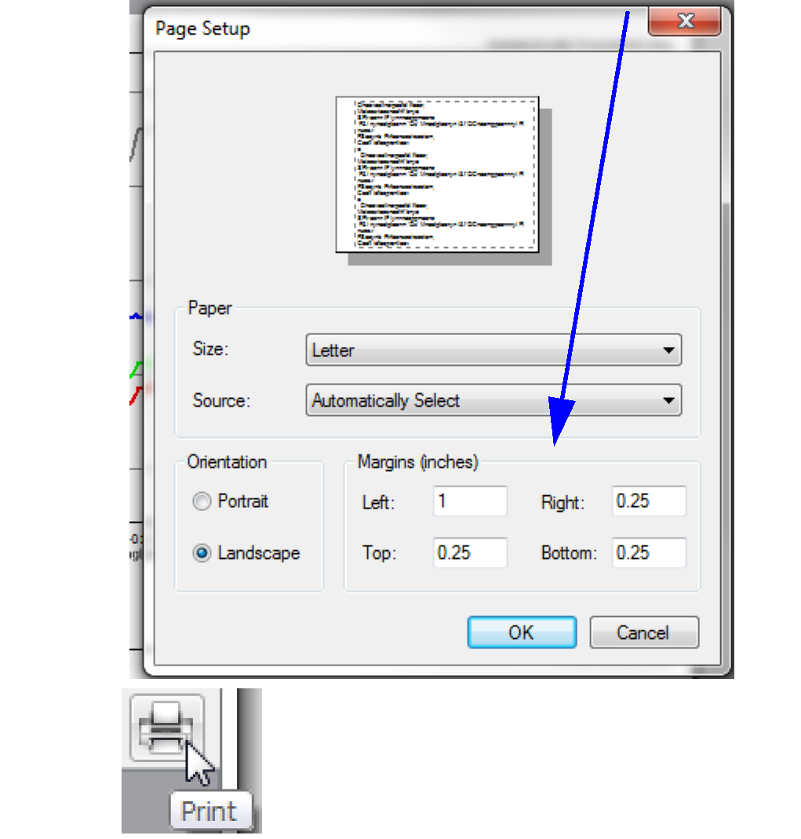
Task: Close the Page Setup dialog
Action: pos(685,20)
